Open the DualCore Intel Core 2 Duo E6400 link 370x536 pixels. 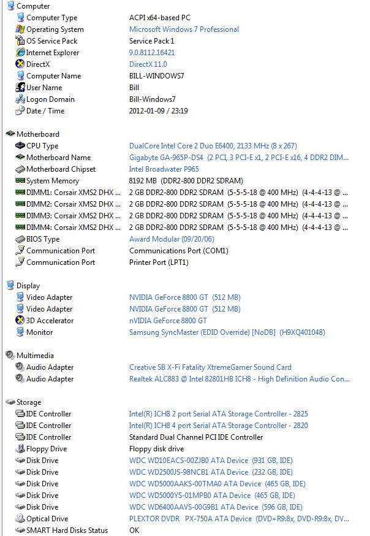(213, 146)
